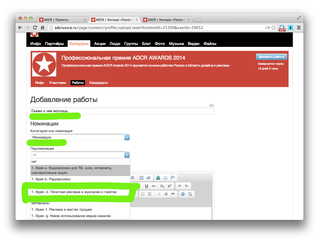The image size is (324, 241).
Task: Bookmark this page with the star
Action: point(273,27)
